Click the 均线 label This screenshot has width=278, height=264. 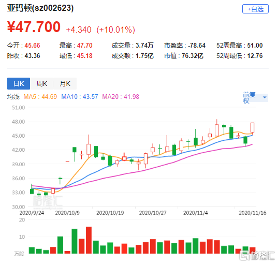13,97
